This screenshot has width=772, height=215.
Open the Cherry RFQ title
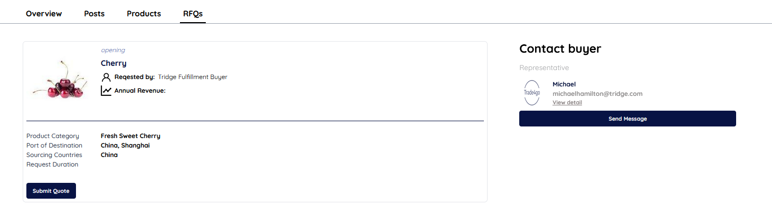(113, 63)
